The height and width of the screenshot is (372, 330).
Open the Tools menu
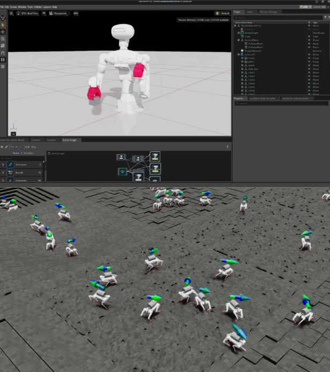coord(30,7)
